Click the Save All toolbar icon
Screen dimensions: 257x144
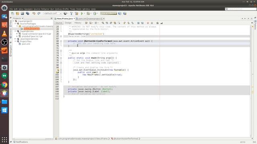click(x=28, y=14)
